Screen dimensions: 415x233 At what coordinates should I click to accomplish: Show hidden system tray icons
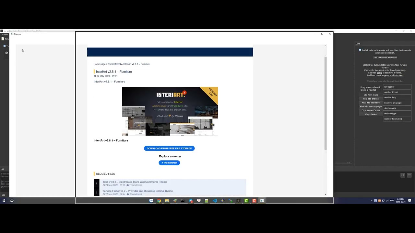[x=372, y=201]
